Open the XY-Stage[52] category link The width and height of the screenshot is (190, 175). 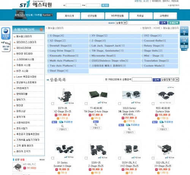pyautogui.click(x=100, y=36)
